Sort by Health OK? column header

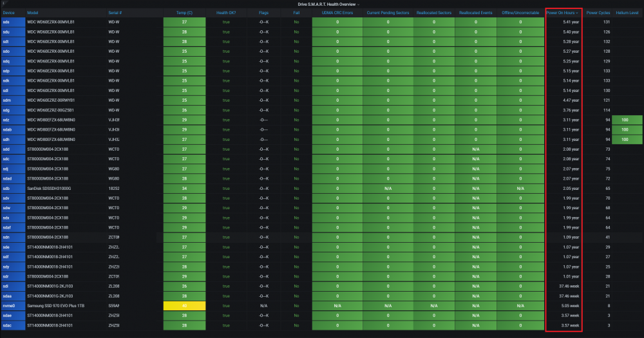[x=226, y=13]
